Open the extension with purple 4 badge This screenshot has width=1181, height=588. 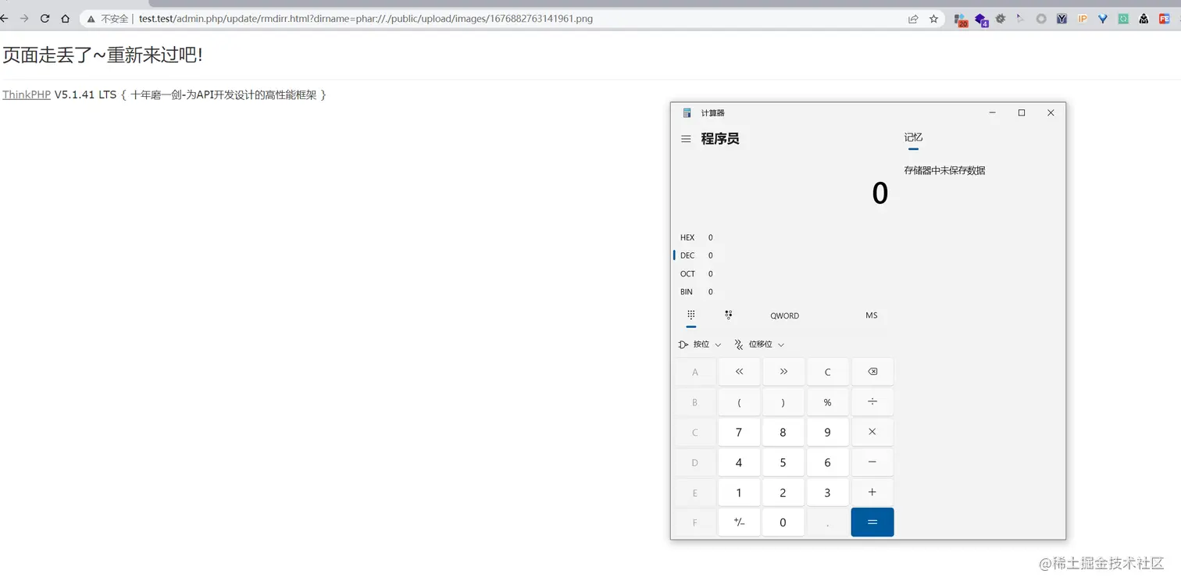[x=982, y=20]
